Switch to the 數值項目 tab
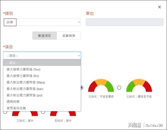 click(45, 36)
